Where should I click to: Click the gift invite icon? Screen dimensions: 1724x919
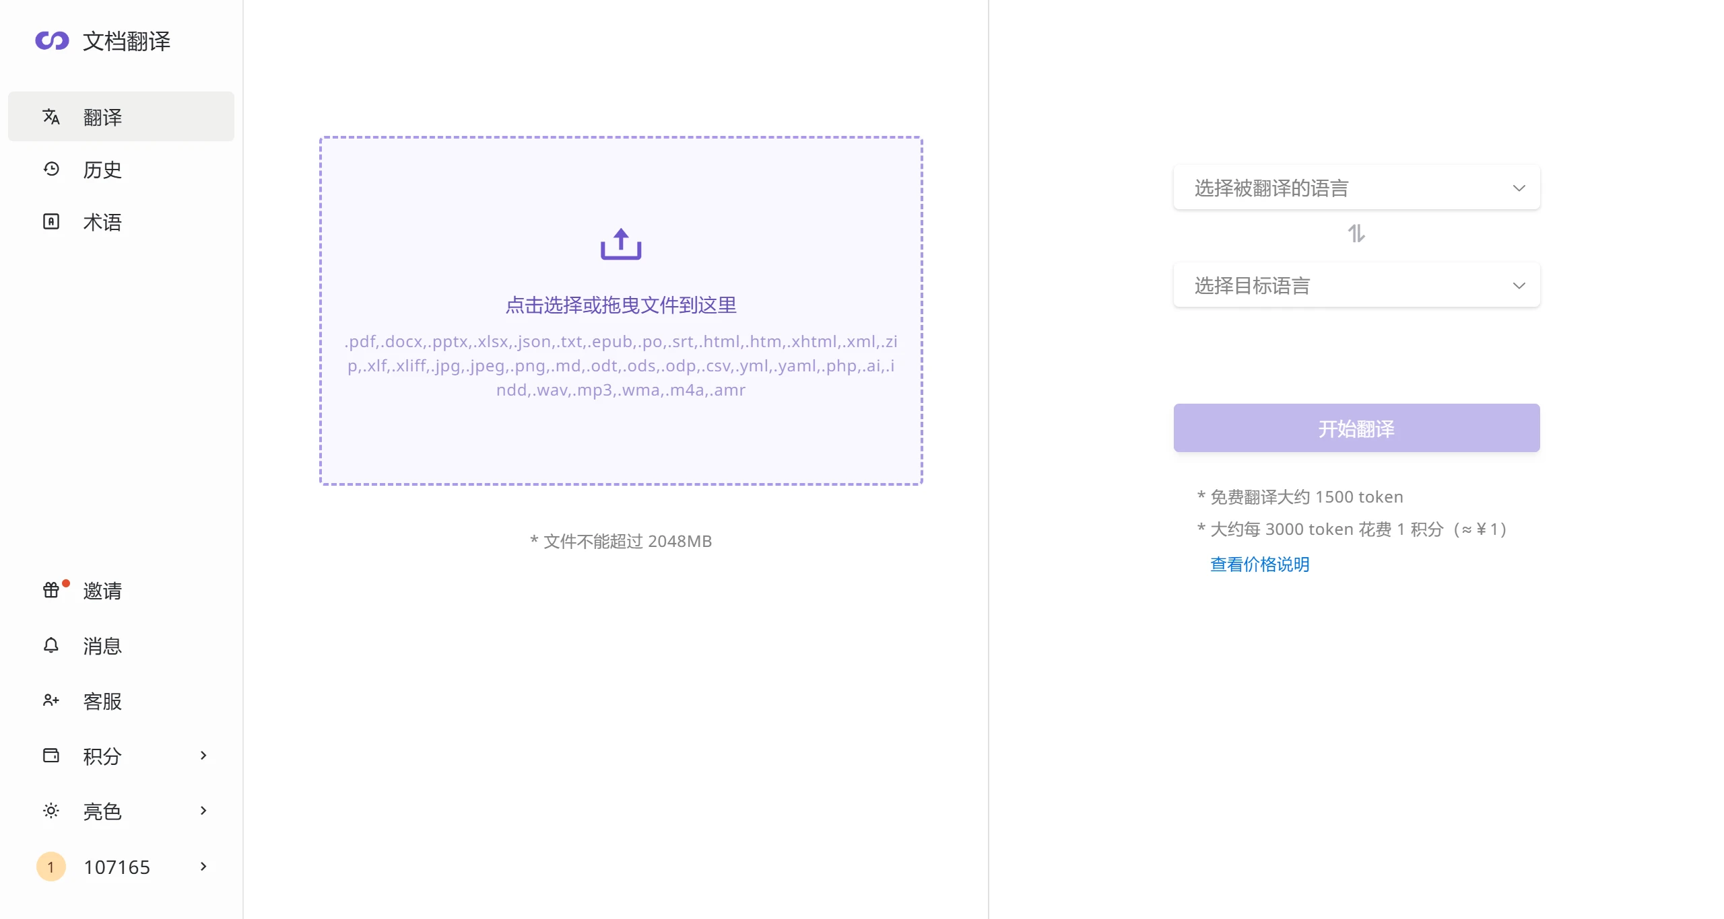coord(51,590)
